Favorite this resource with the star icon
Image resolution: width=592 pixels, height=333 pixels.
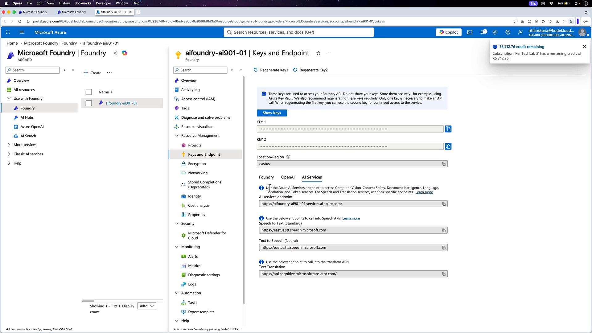pyautogui.click(x=318, y=53)
